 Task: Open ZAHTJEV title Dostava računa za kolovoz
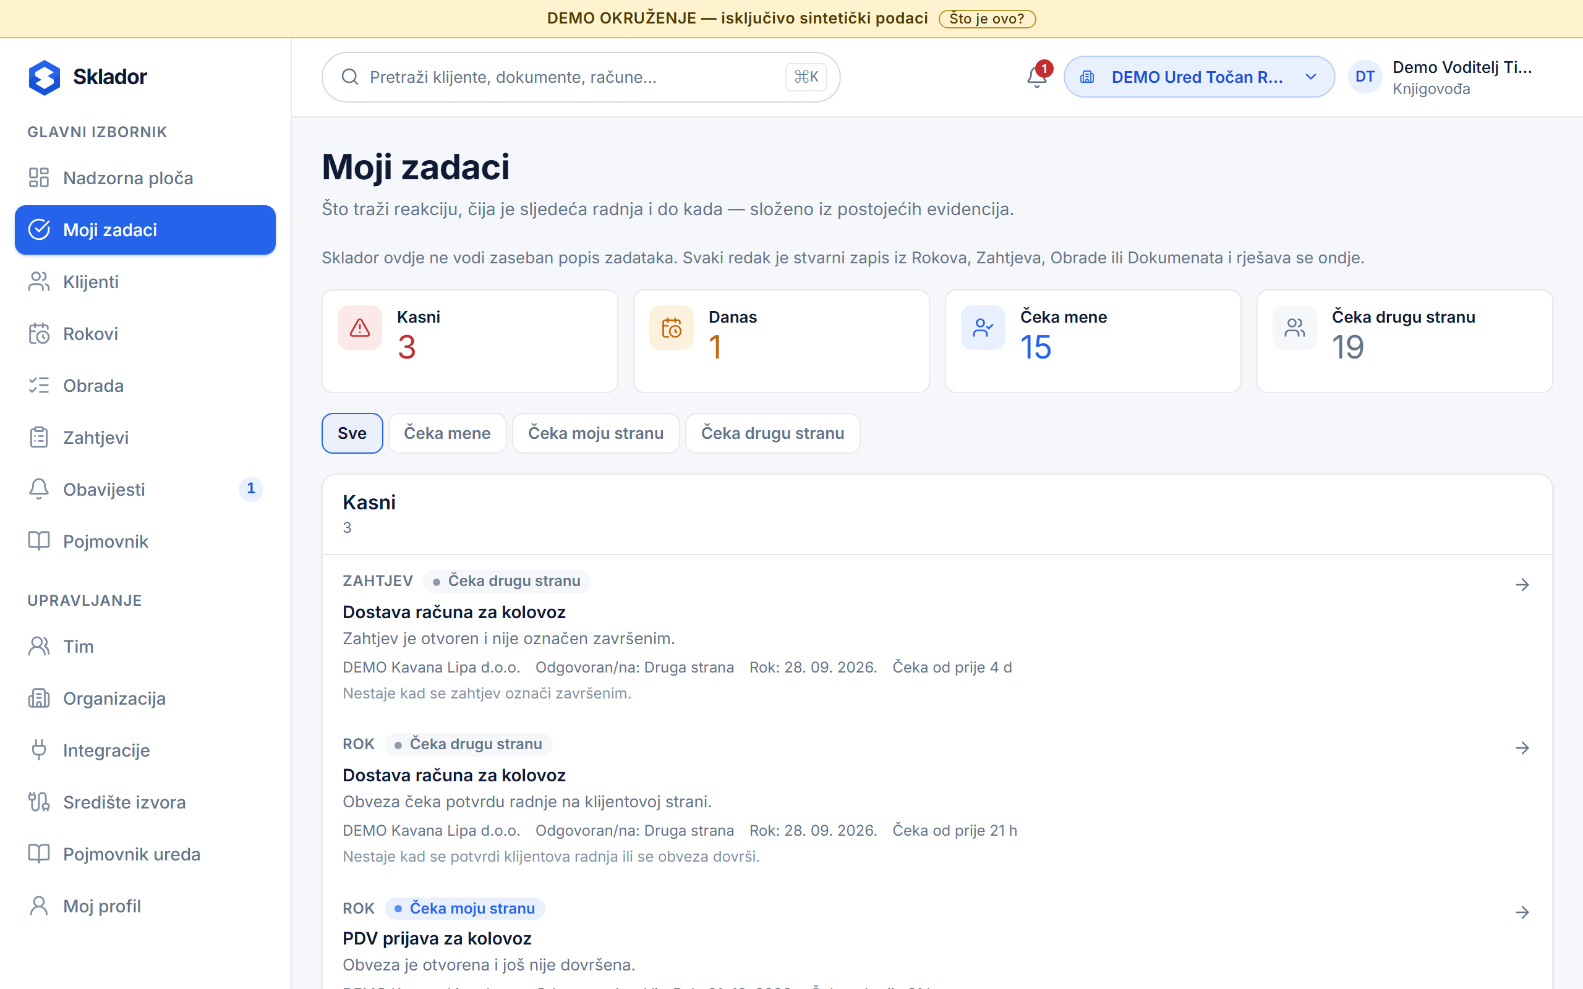(454, 612)
